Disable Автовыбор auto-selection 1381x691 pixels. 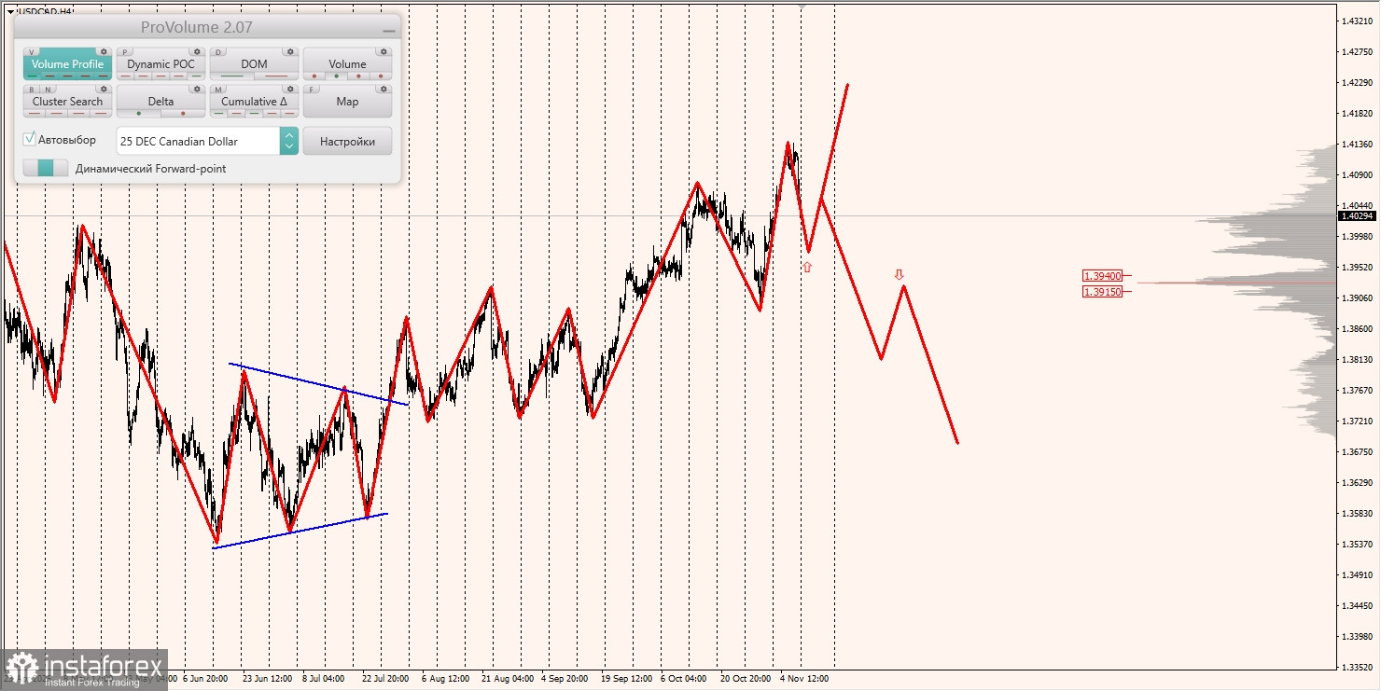click(30, 138)
